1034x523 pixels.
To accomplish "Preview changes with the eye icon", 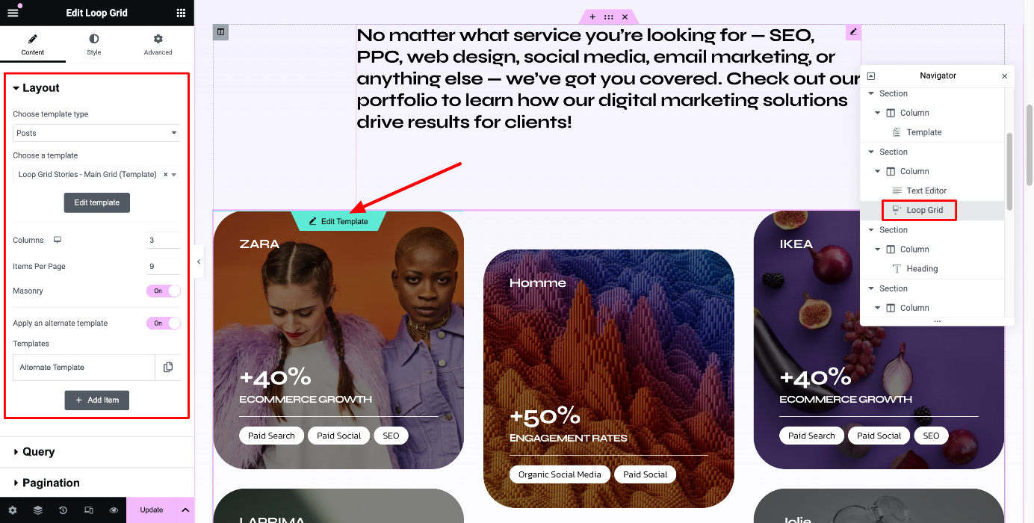I will (114, 510).
